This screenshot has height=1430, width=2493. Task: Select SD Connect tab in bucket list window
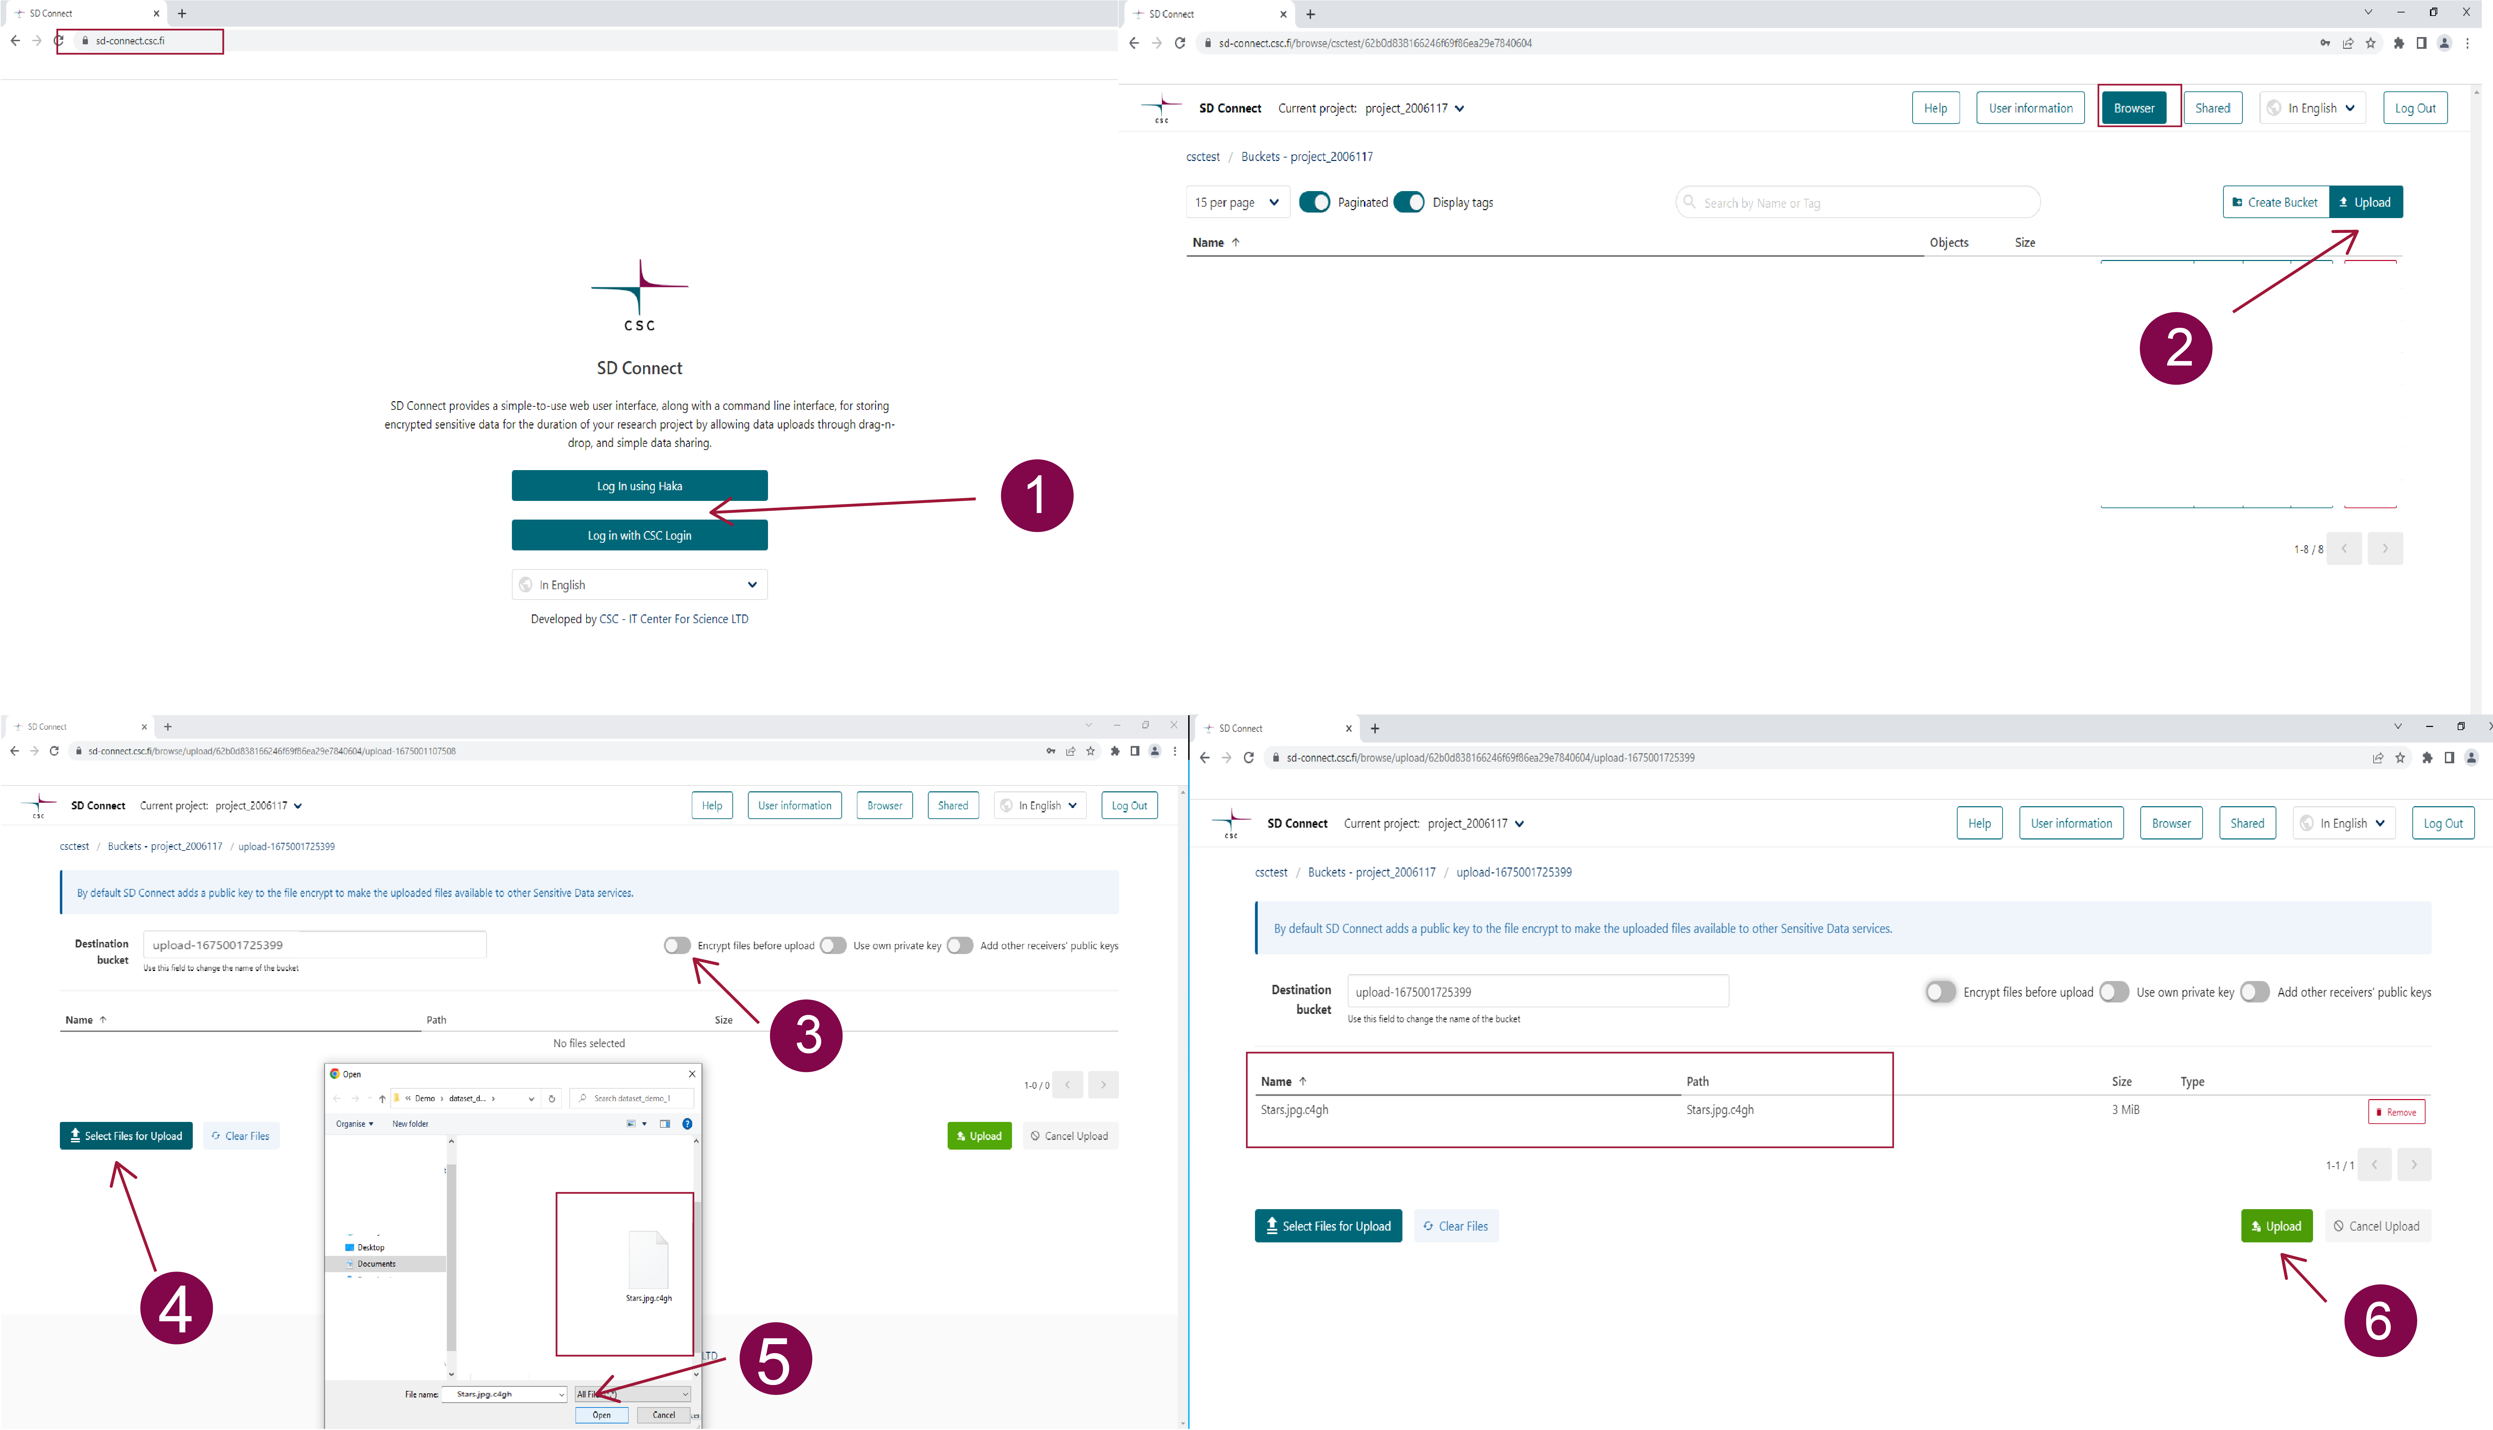tap(1208, 14)
